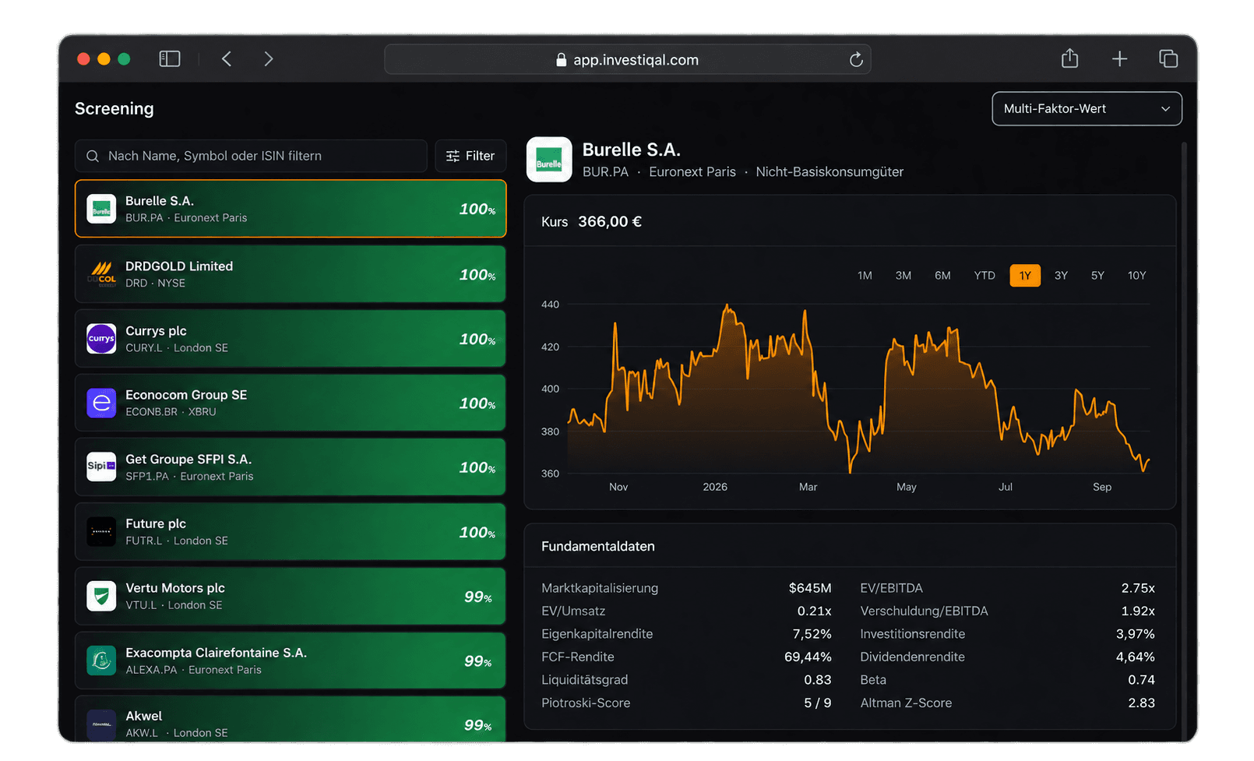Go back with the browser arrow
This screenshot has height=761, width=1254.
pos(227,59)
